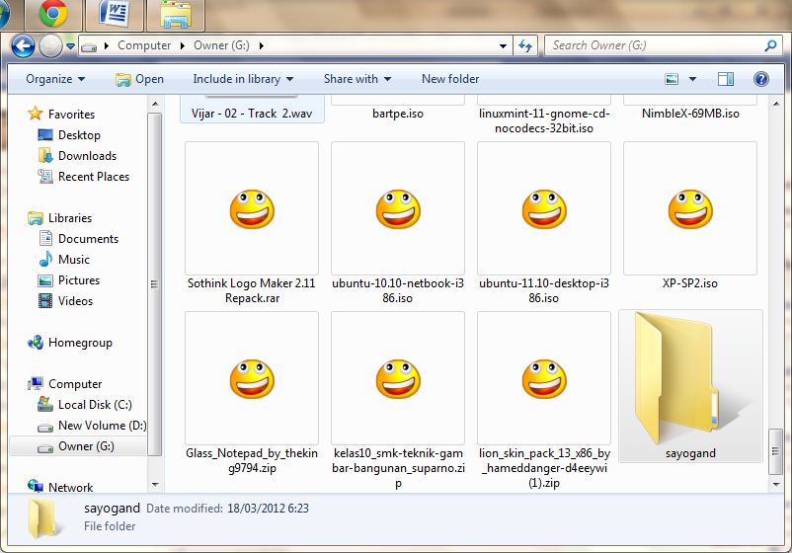Screen dimensions: 792x553
Task: Open Local Disk (C:)
Action: click(x=85, y=405)
